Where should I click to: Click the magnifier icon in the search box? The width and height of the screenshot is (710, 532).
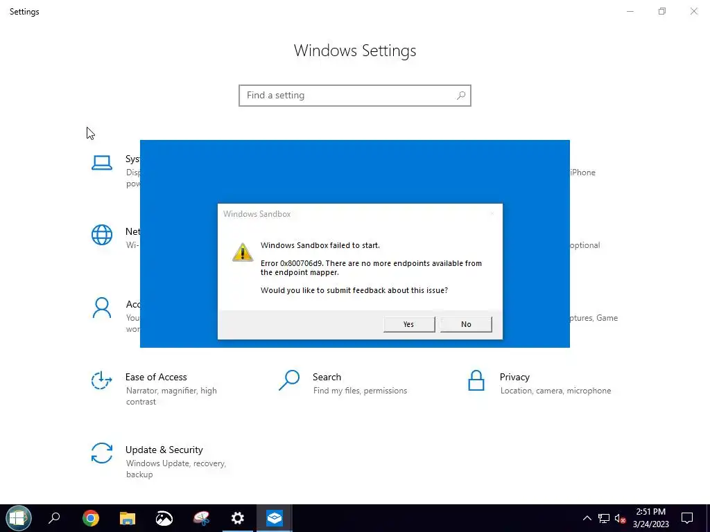click(x=461, y=96)
